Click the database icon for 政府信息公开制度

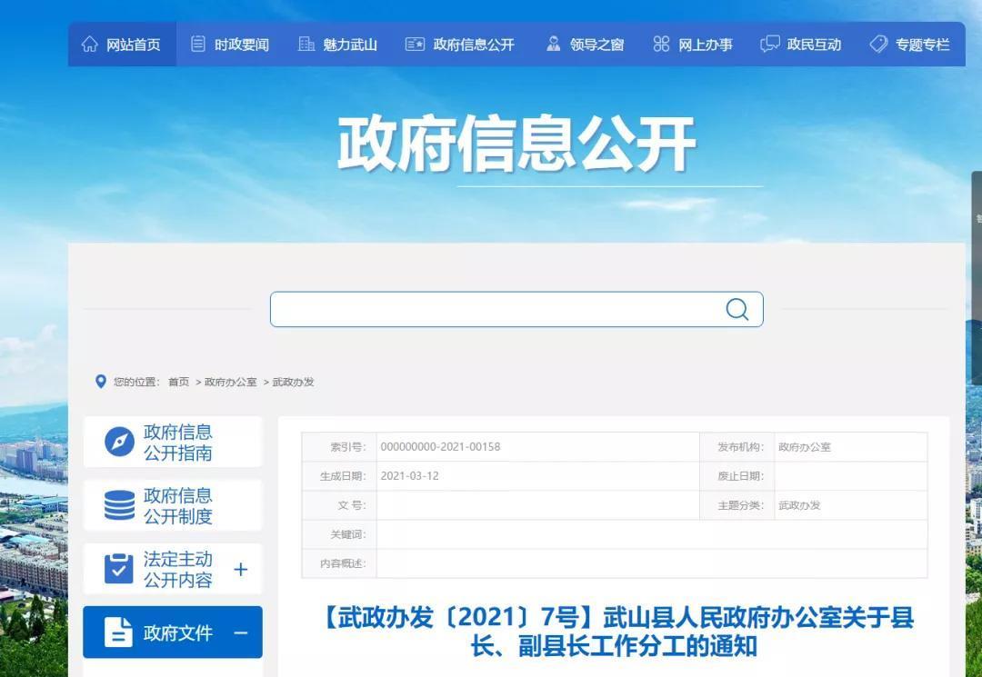pos(119,506)
